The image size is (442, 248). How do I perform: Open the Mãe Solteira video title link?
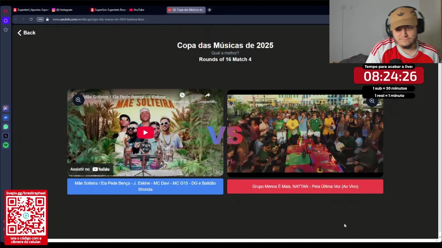click(x=126, y=97)
